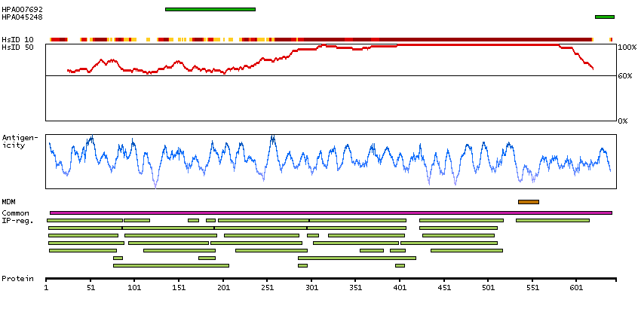Click the Protein axis label
641x309 pixels.
pos(17,279)
